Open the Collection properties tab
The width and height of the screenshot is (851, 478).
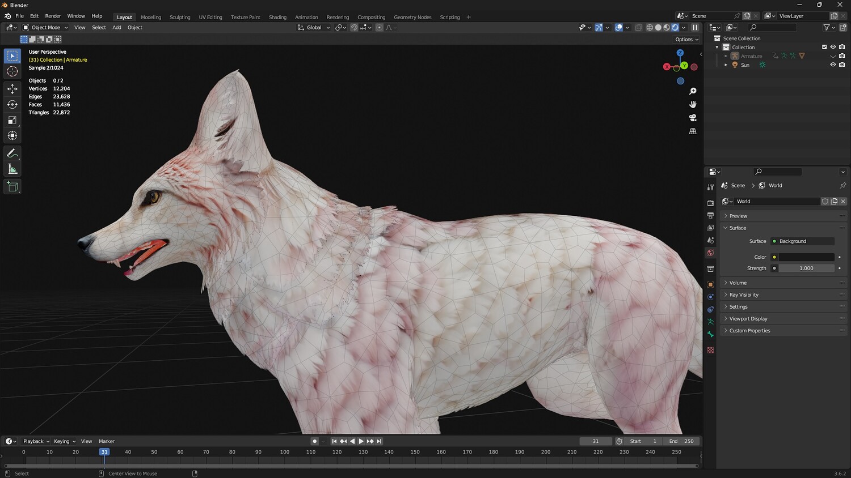click(710, 268)
